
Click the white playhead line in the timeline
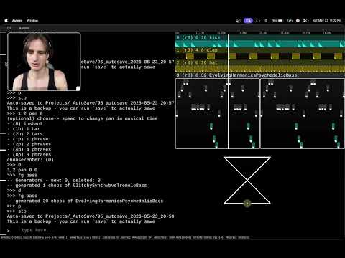point(229,92)
